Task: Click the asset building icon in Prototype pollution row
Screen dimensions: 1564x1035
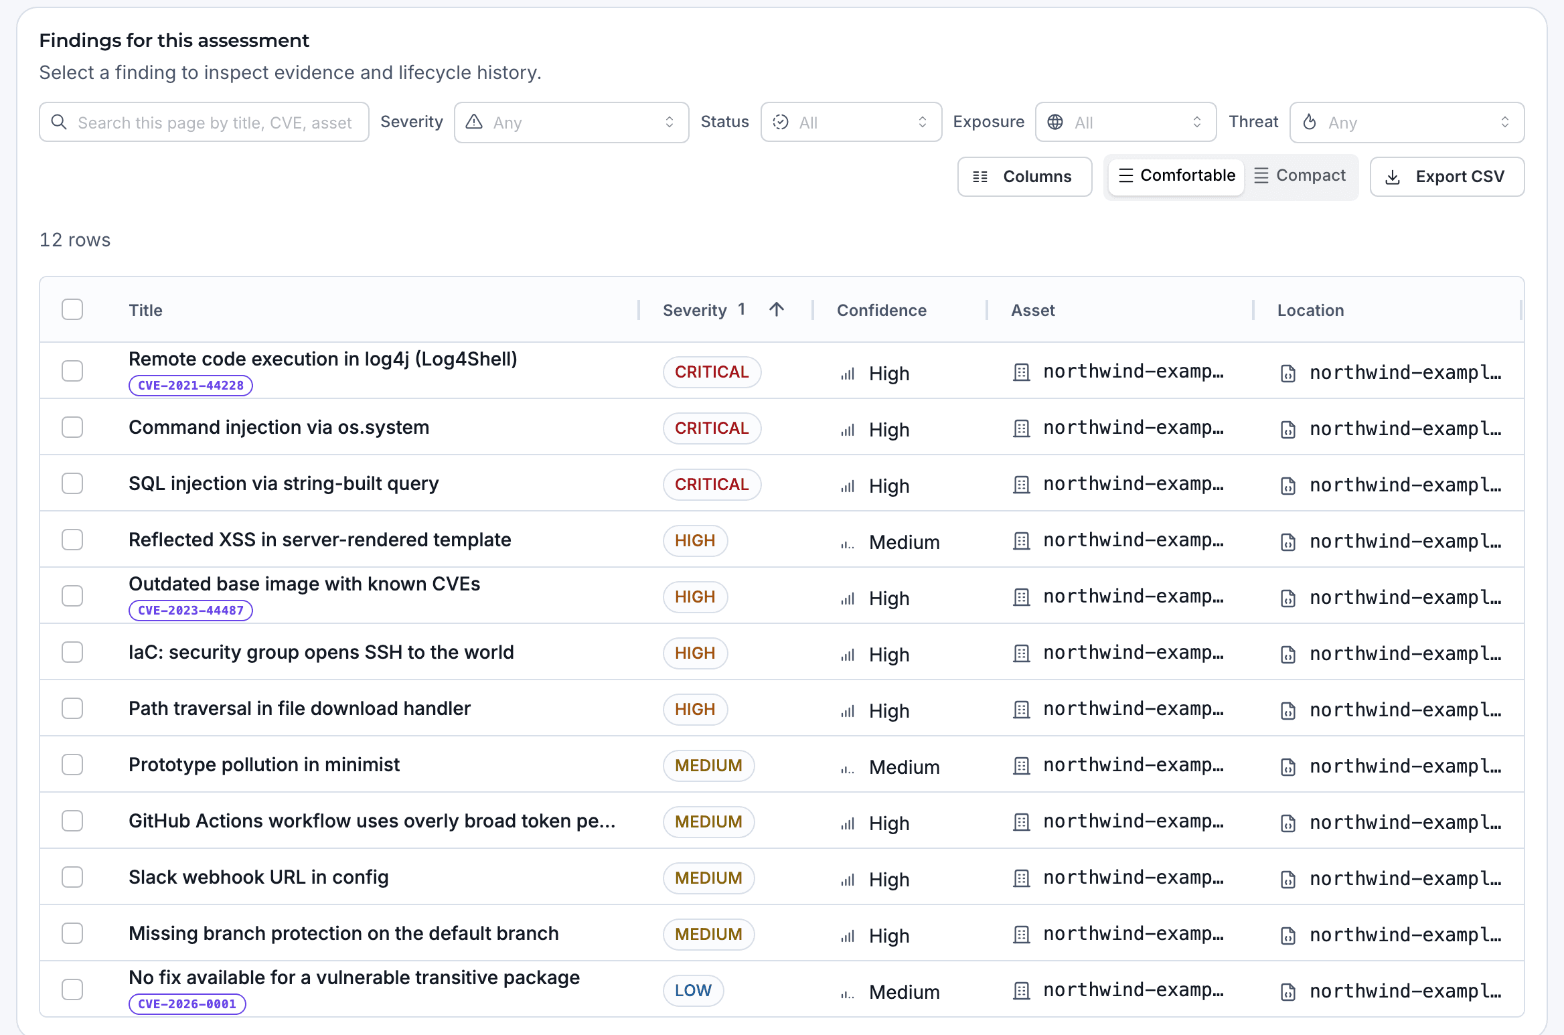Action: (x=1021, y=766)
